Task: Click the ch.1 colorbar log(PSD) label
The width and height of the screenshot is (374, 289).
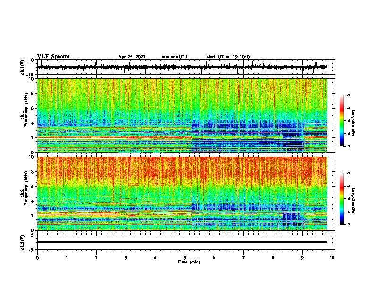Action: (353, 123)
